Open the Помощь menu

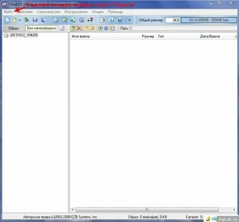click(x=115, y=12)
